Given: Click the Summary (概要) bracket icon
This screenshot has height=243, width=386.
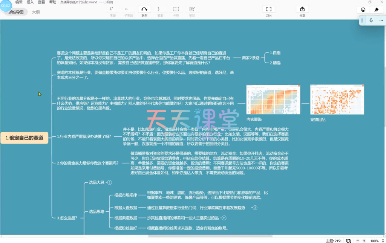Looking at the screenshot, I should click(x=160, y=9).
